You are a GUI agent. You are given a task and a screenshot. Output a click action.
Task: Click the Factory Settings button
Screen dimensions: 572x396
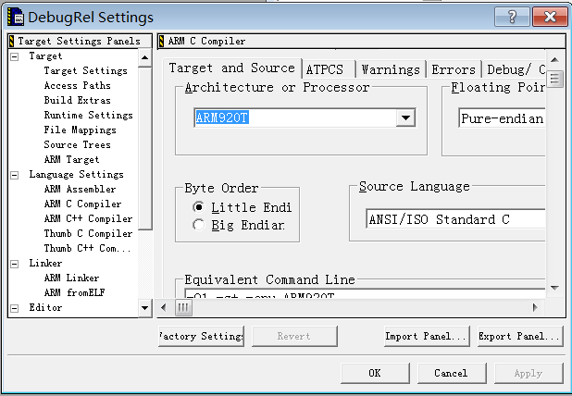click(x=202, y=336)
